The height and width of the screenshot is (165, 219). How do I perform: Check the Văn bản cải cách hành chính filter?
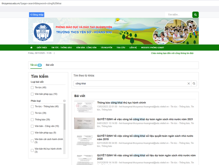(32, 141)
